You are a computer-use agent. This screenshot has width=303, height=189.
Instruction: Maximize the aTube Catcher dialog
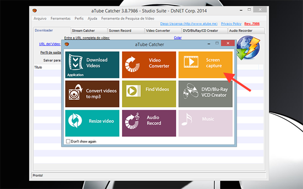[217, 43]
